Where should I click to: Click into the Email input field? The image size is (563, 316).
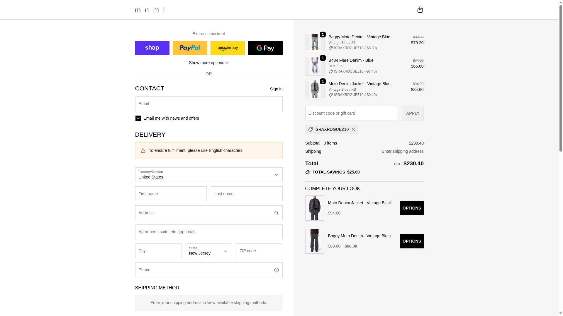click(x=209, y=104)
